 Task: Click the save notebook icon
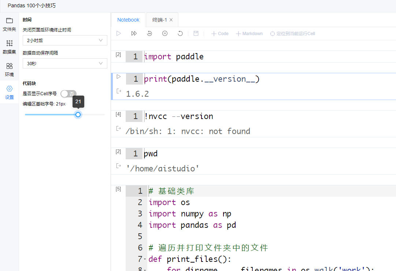196,33
